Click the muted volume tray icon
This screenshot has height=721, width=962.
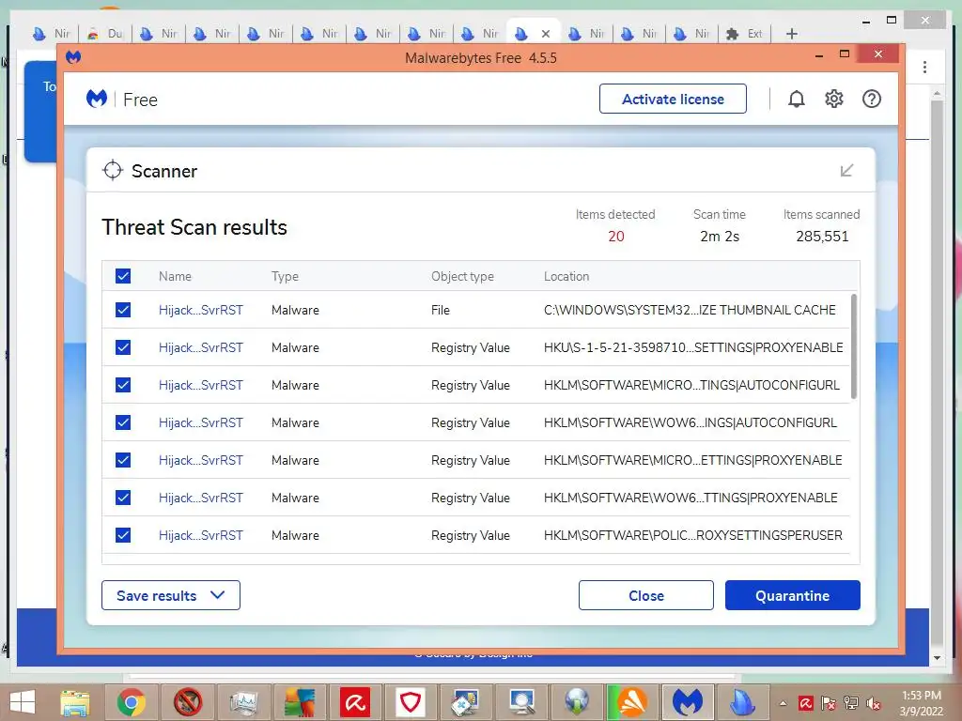874,703
